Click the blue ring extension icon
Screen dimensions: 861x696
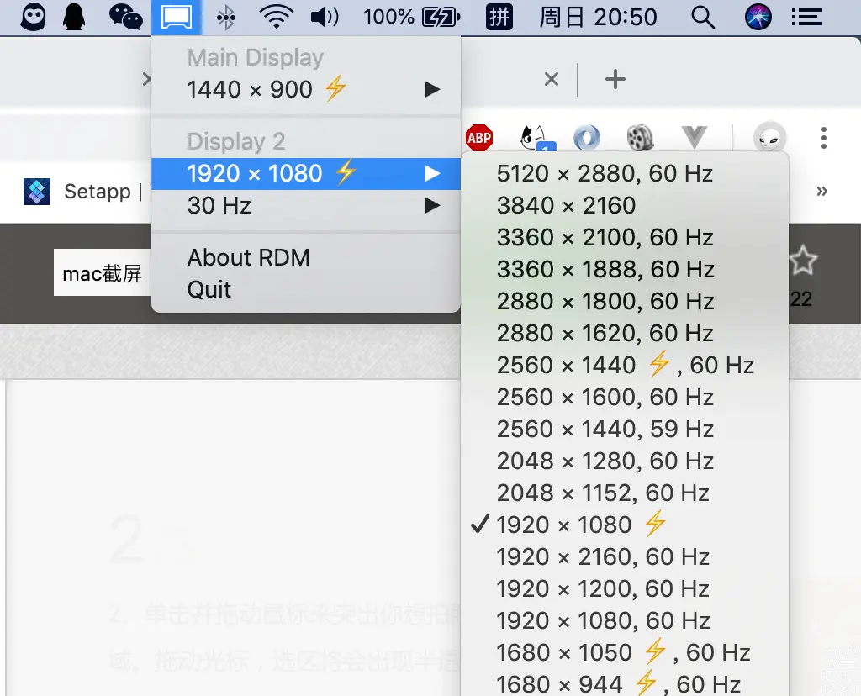(x=587, y=137)
